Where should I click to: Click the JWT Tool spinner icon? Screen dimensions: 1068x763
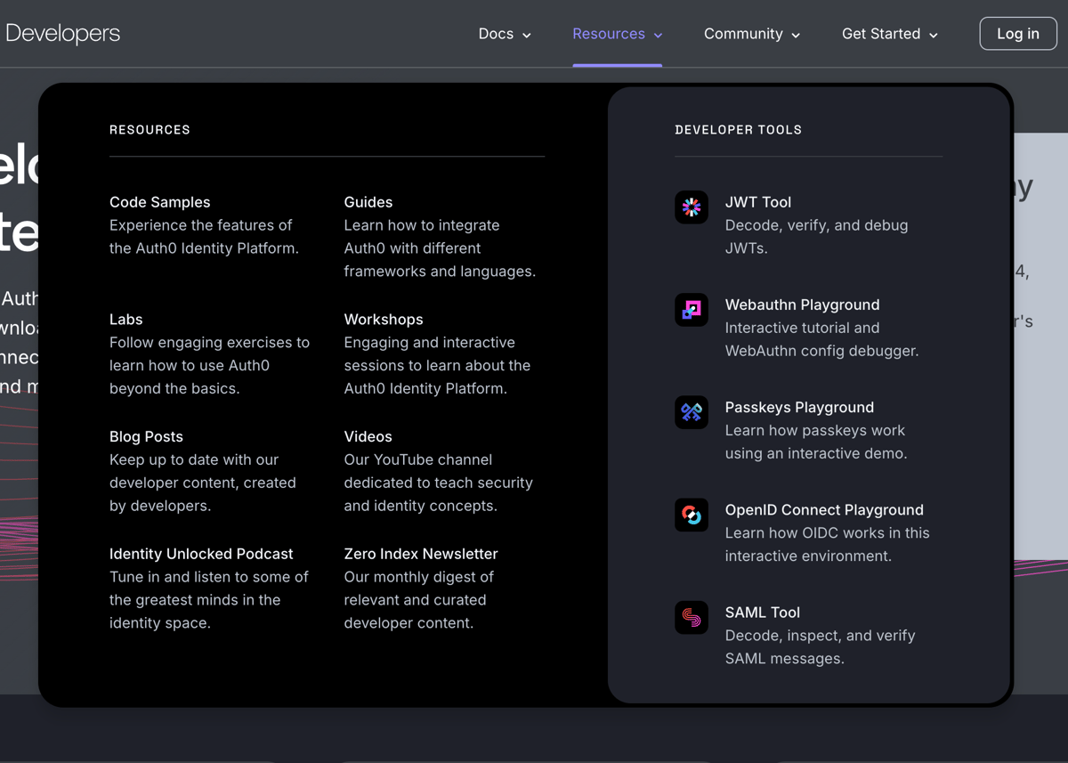692,207
